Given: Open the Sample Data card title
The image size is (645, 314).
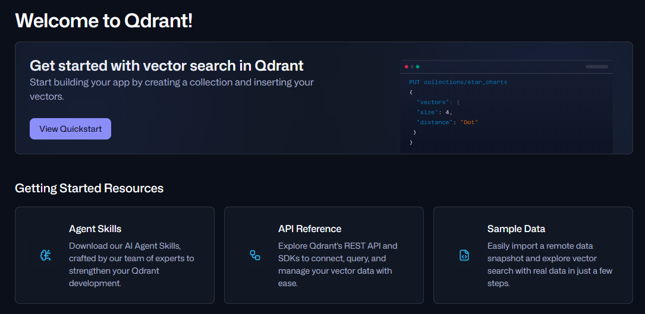Looking at the screenshot, I should point(516,229).
